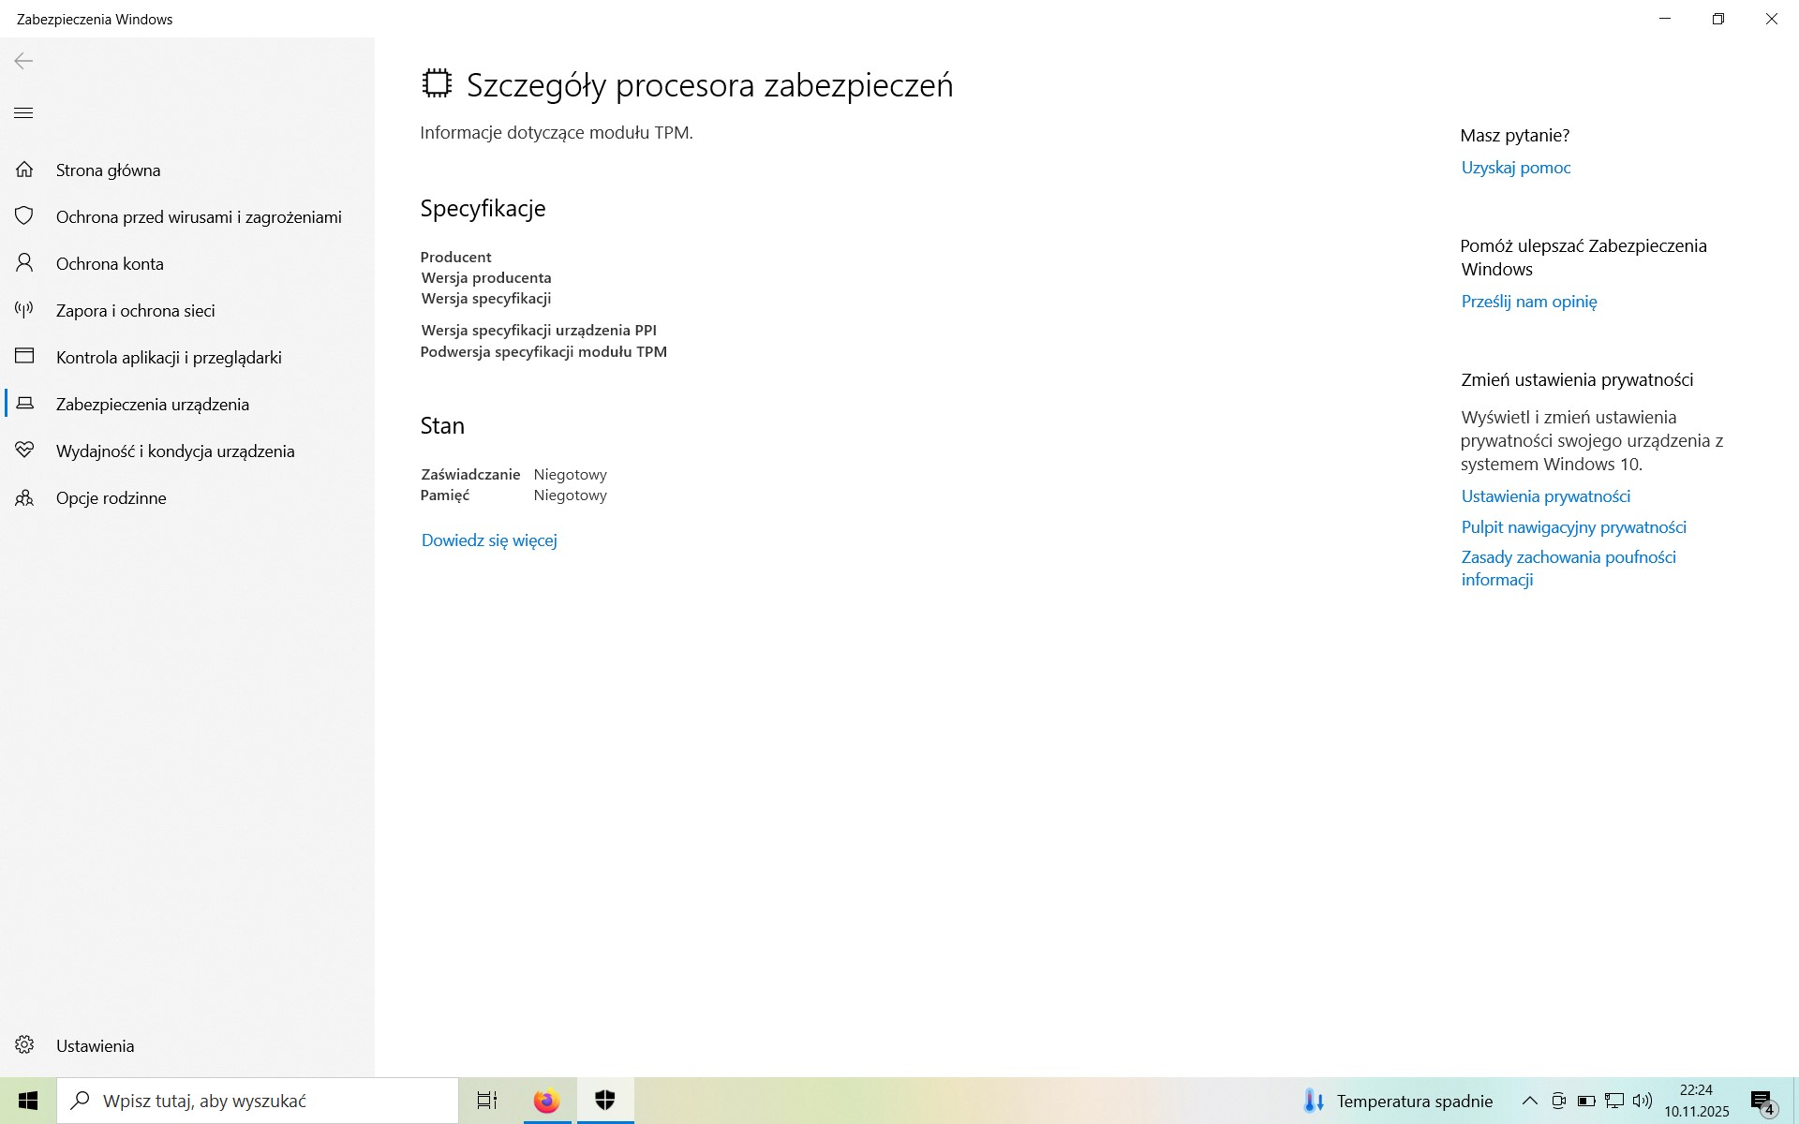Open Strona główna home icon
Screen dimensions: 1799x1124
click(x=24, y=170)
